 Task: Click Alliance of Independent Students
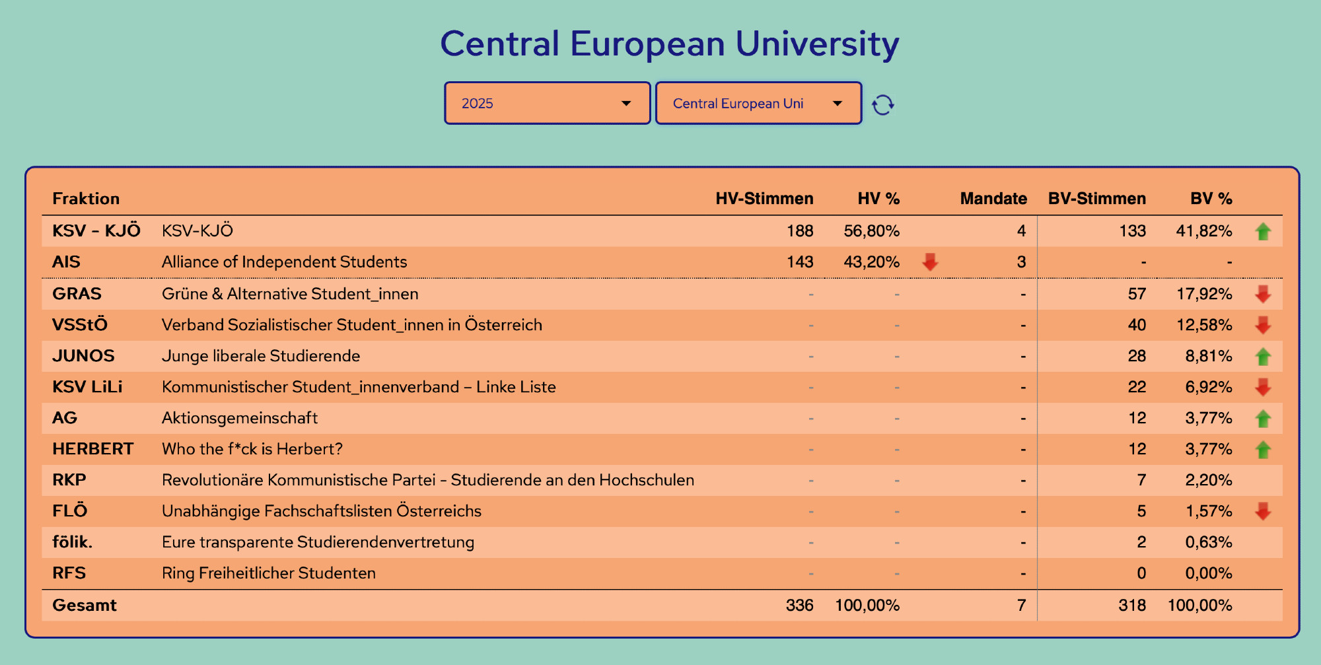click(x=285, y=262)
